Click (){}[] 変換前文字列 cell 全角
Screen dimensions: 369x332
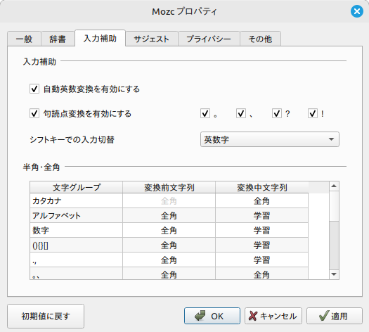169,245
